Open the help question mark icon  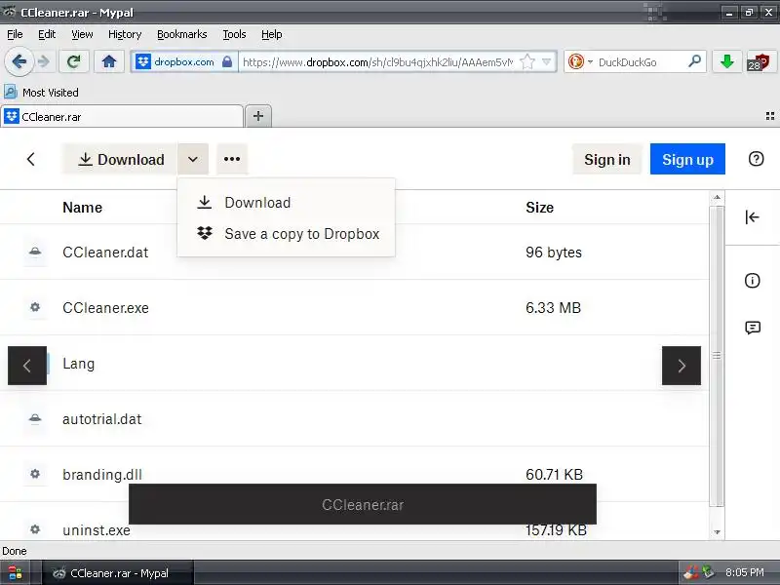[756, 159]
